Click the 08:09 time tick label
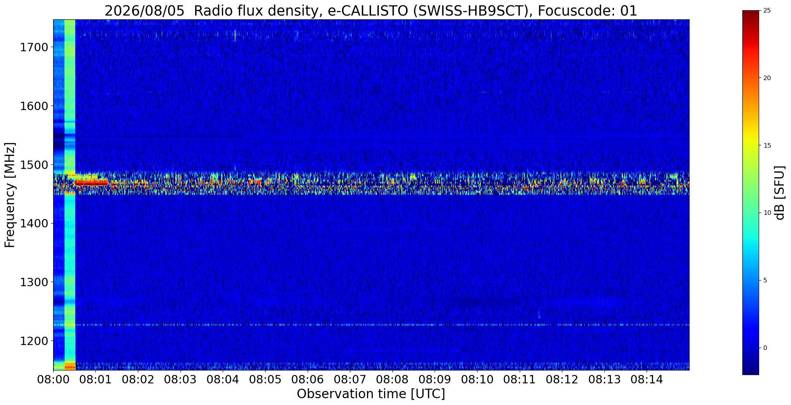 (435, 380)
